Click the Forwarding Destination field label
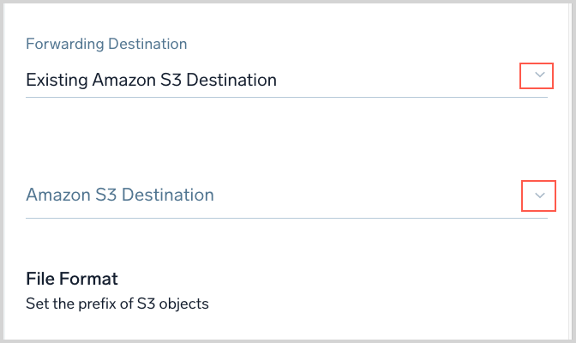576x343 pixels. 106,43
